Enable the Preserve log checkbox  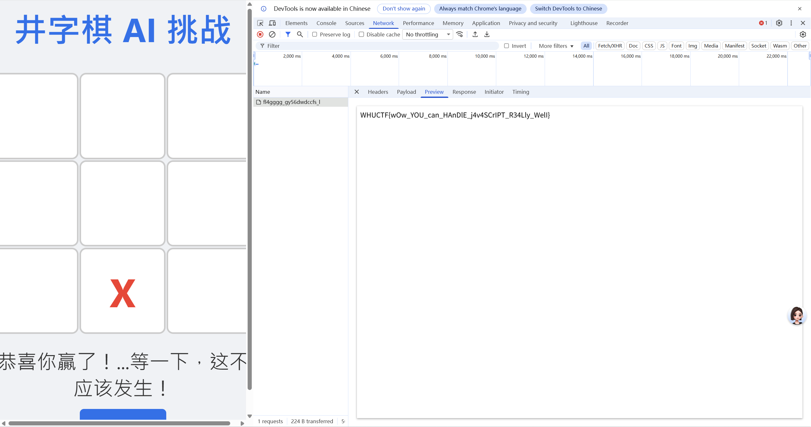point(314,35)
